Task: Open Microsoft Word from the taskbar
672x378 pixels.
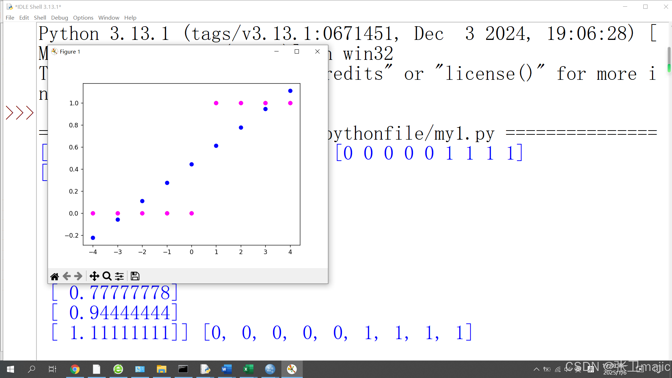Action: tap(226, 369)
